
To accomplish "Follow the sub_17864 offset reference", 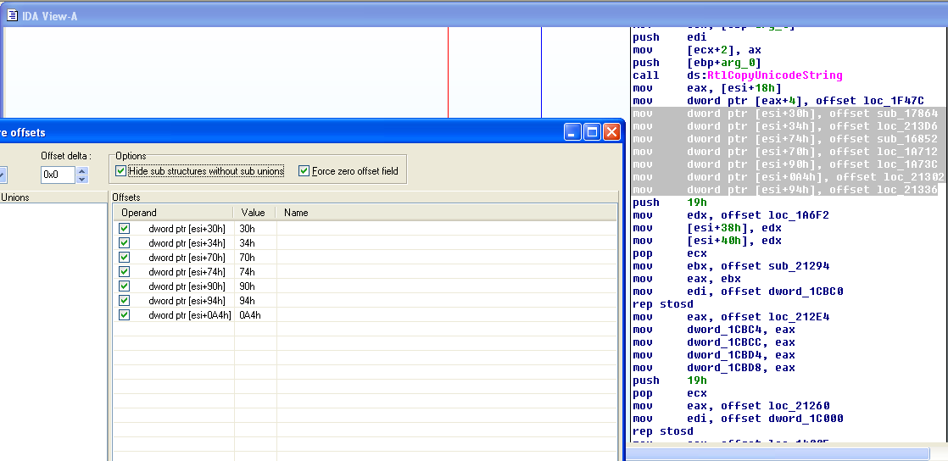I will coord(906,114).
